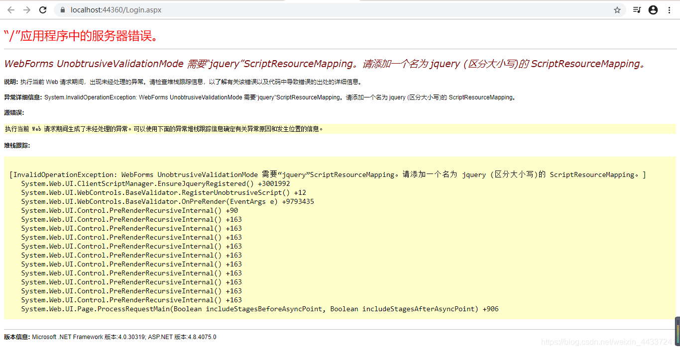Open the browser profile avatar

[x=653, y=9]
